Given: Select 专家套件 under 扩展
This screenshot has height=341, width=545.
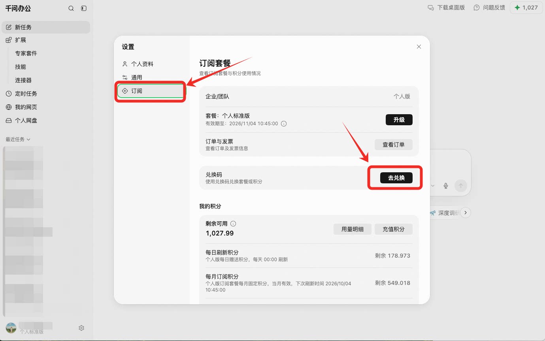Looking at the screenshot, I should click(26, 53).
